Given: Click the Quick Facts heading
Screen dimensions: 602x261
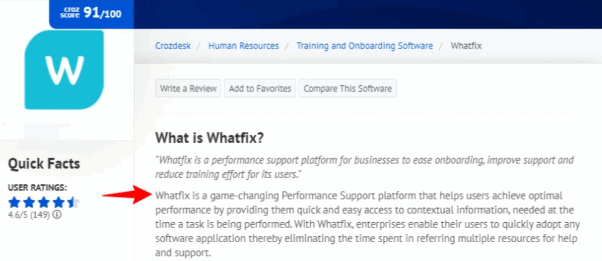Looking at the screenshot, I should point(44,164).
